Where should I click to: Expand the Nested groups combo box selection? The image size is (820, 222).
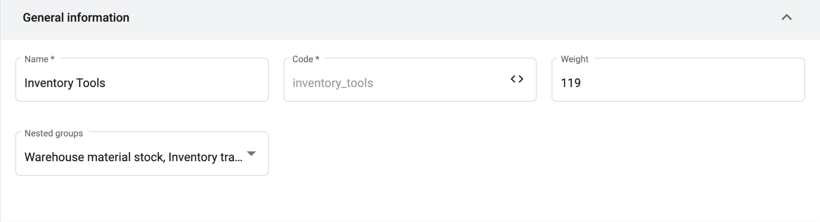[142, 153]
